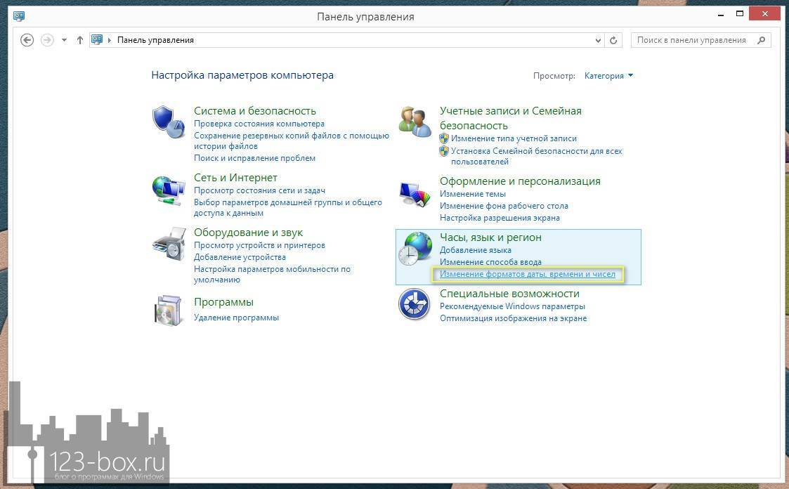The height and width of the screenshot is (489, 789).
Task: Expand the address bar history dropdown
Action: 598,40
